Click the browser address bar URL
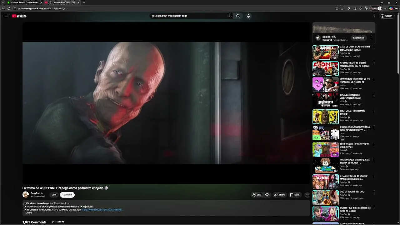Screen dimensions: 400x225 tap(42, 8)
